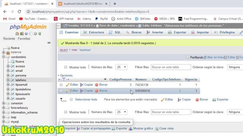Screen dimensions: 243x136
Task: Click pencil Editar icon for row 74236136
Action: [x=68, y=85]
